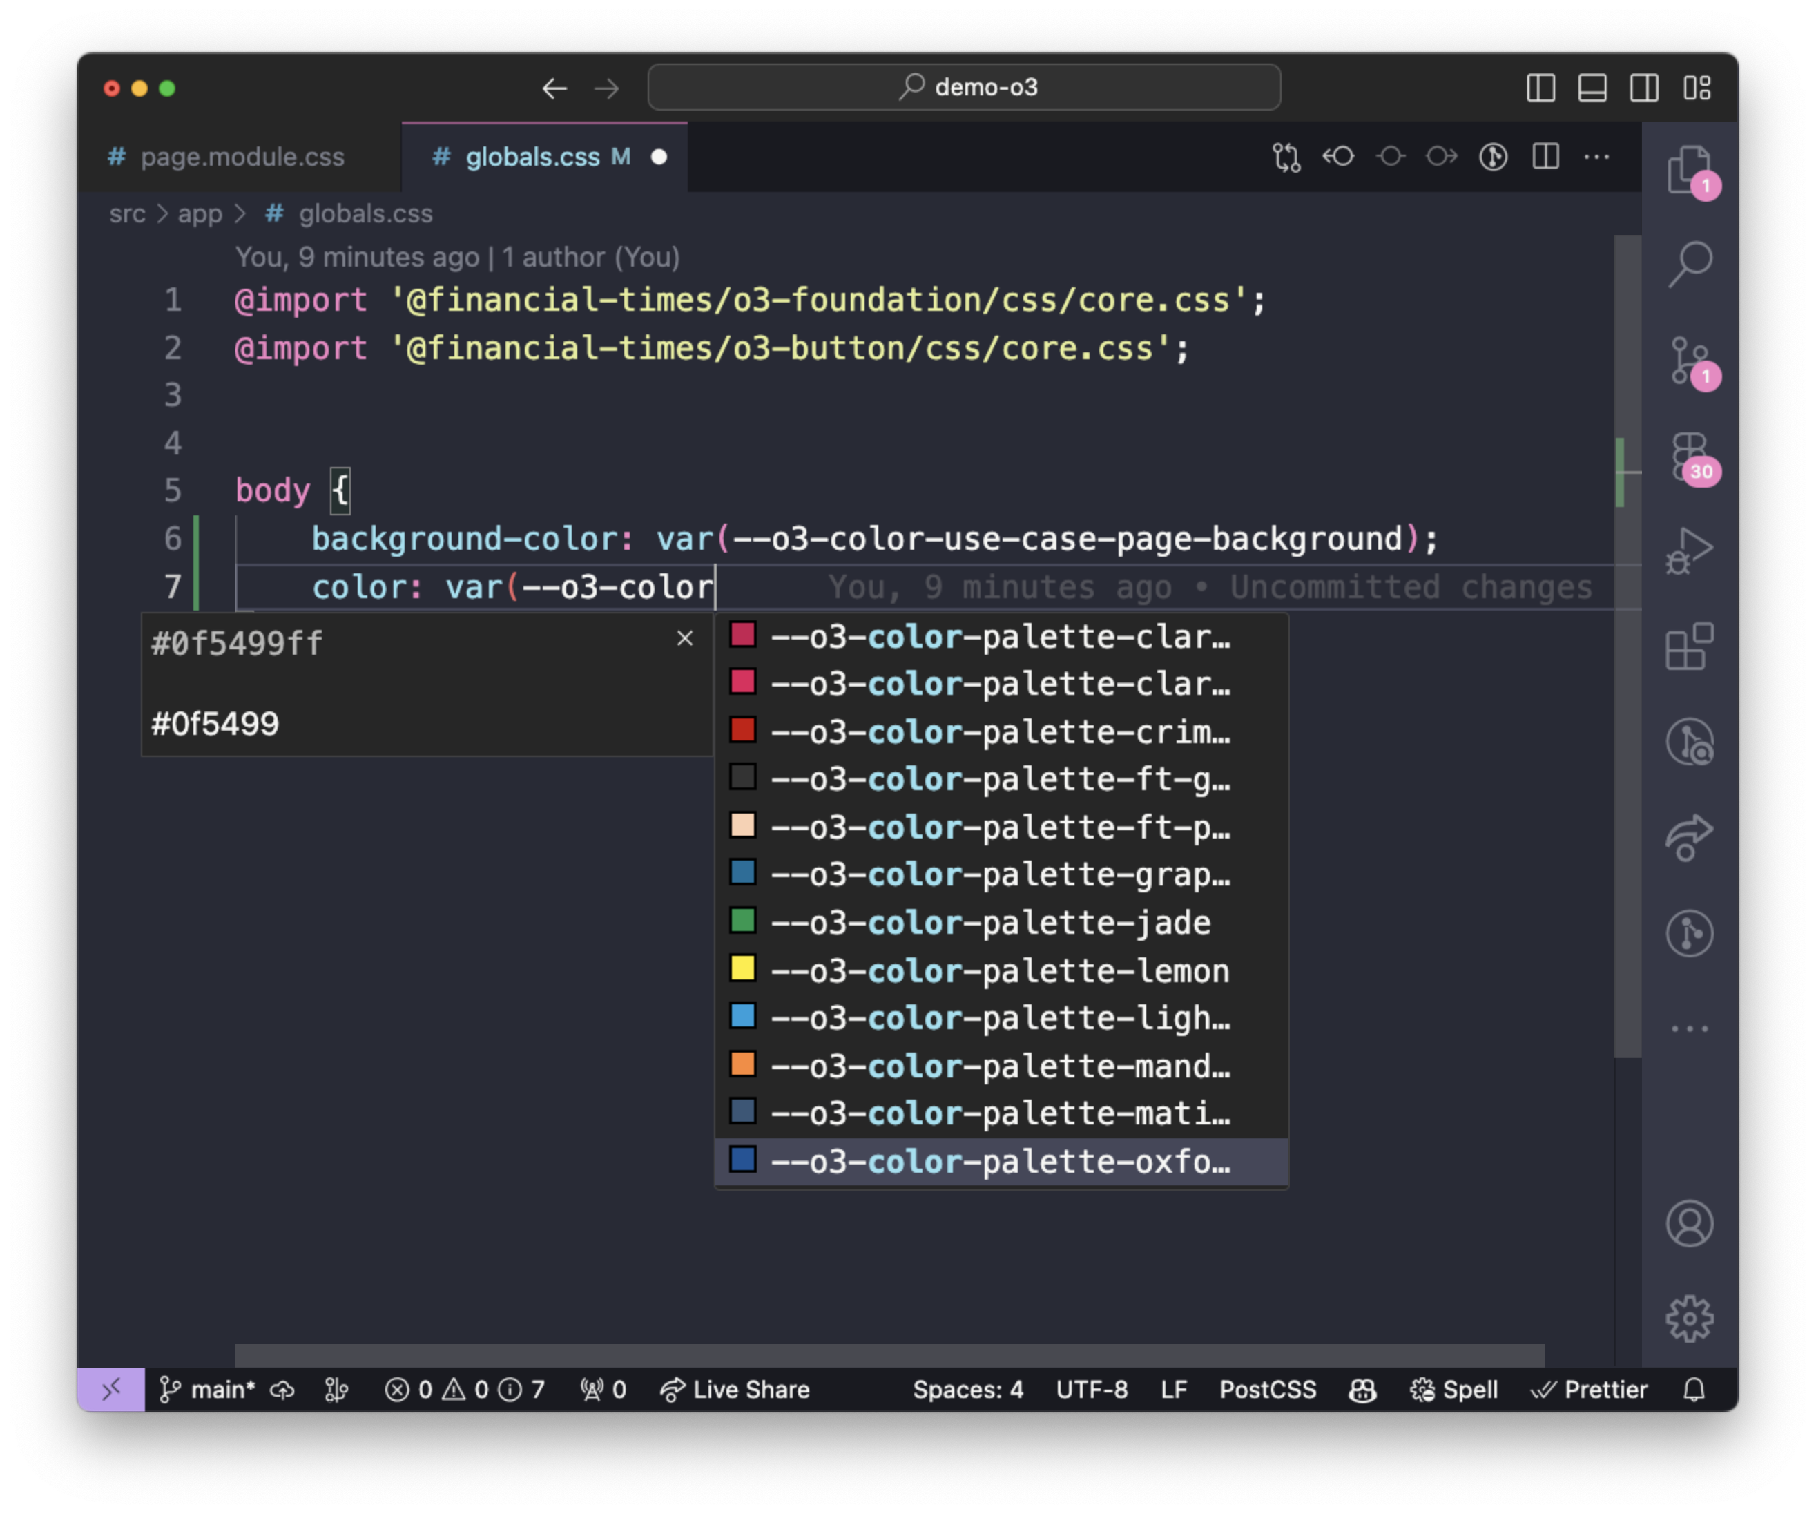The image size is (1816, 1514).
Task: Choose the palette-crim suggestion
Action: pos(1001,732)
